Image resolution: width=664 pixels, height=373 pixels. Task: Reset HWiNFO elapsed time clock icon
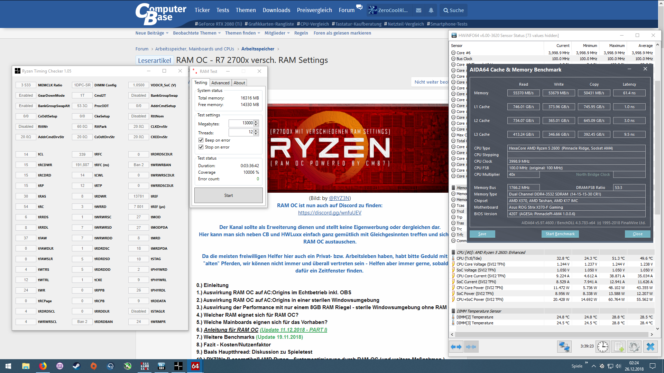pos(603,346)
